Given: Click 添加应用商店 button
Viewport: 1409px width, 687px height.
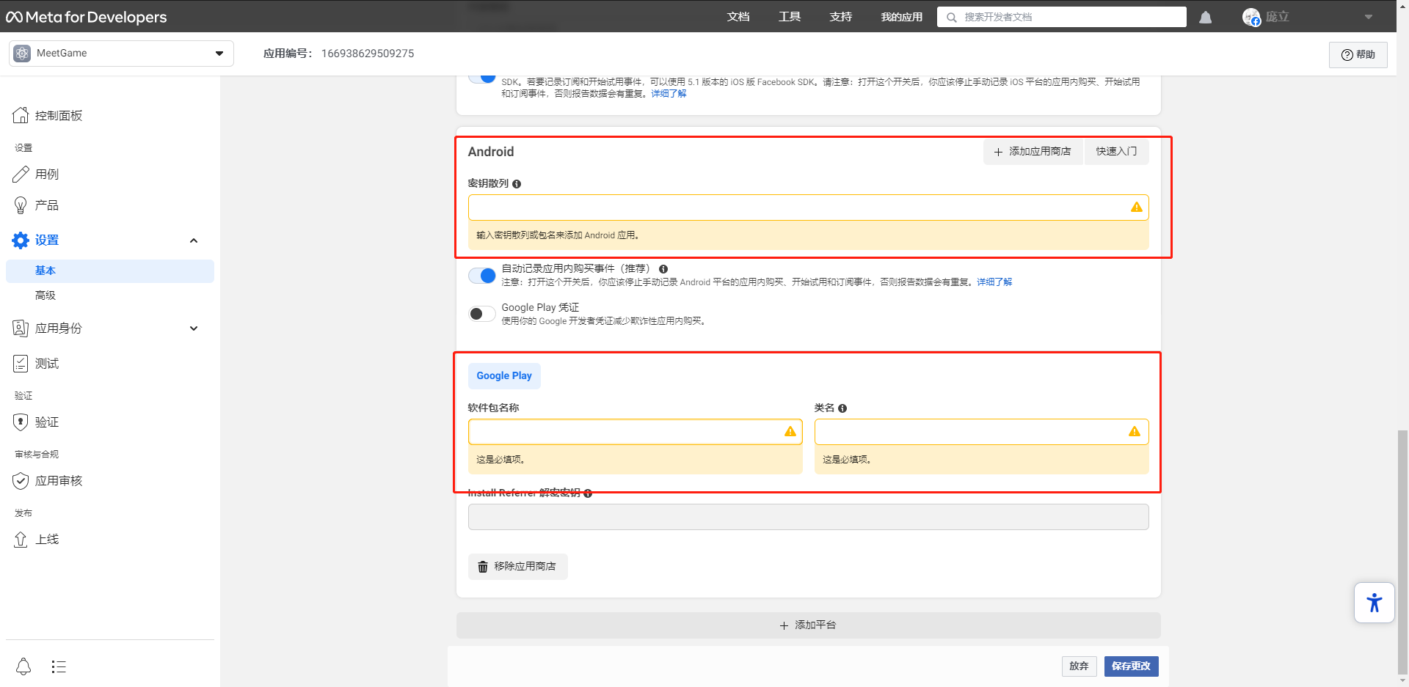Looking at the screenshot, I should click(1033, 152).
